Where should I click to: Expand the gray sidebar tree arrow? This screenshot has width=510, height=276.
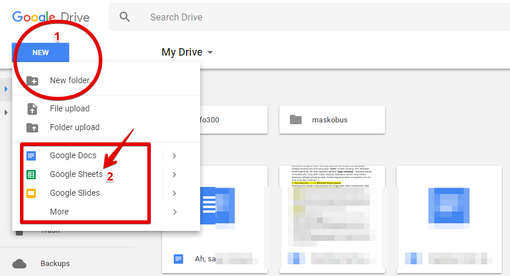(6, 113)
